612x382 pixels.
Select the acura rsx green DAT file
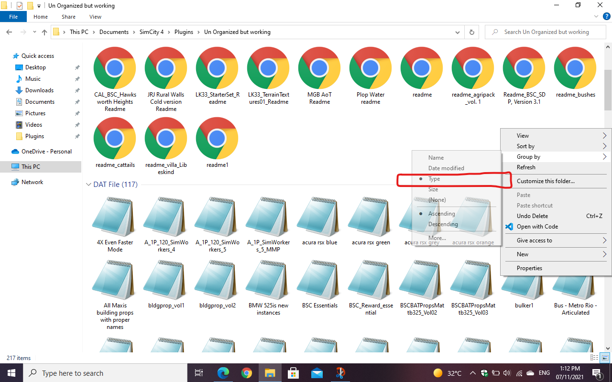(371, 220)
